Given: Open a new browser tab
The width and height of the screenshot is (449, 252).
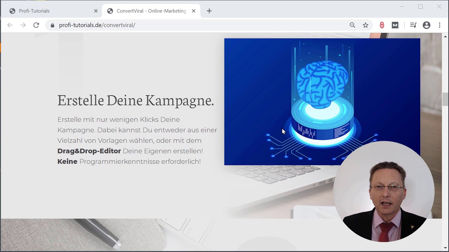Looking at the screenshot, I should click(209, 11).
